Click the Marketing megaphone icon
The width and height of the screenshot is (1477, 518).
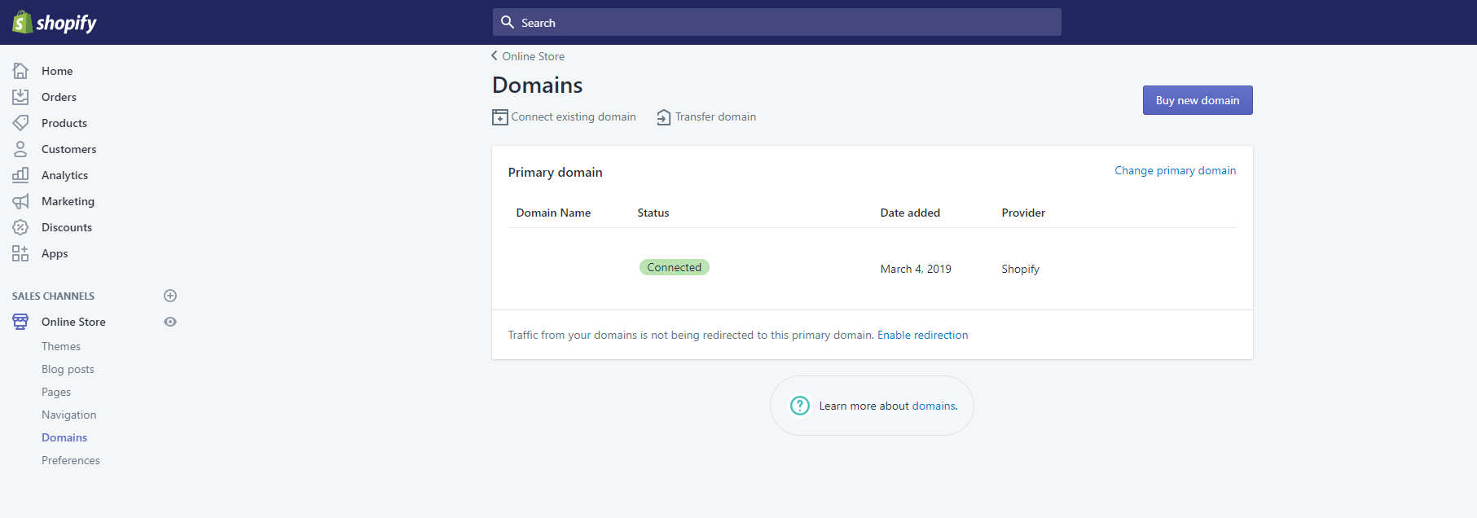(20, 201)
